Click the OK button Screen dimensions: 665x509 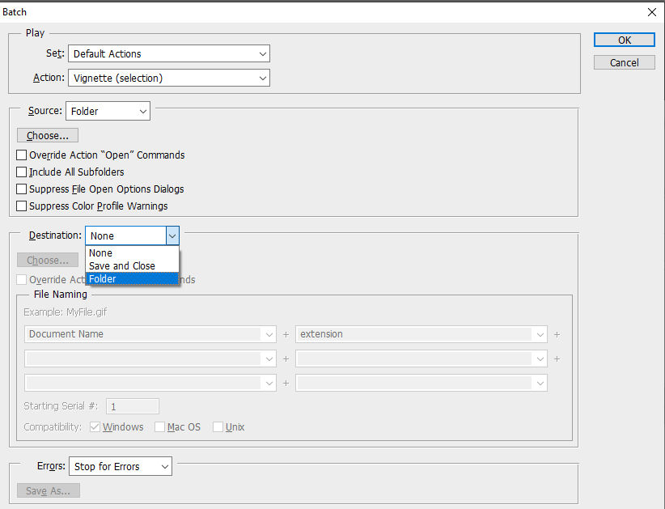(x=625, y=40)
